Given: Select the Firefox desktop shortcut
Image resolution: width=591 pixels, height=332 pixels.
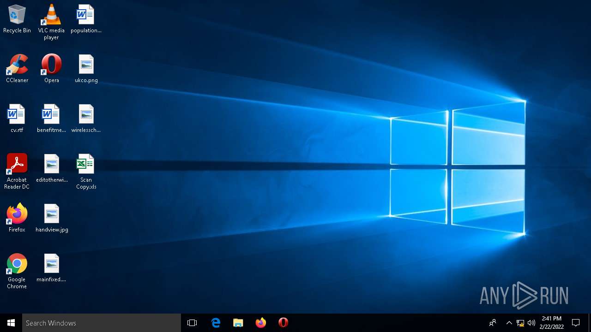Looking at the screenshot, I should tap(17, 218).
